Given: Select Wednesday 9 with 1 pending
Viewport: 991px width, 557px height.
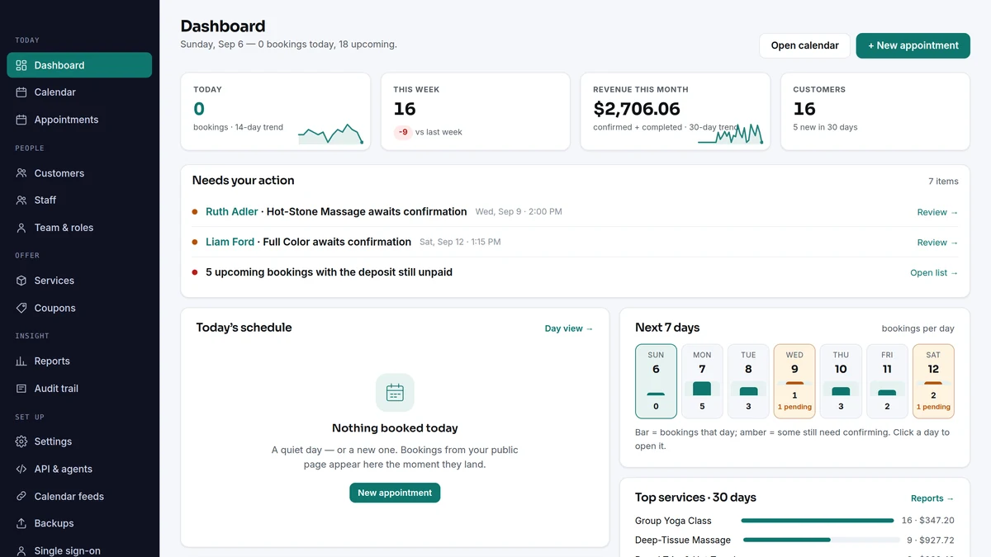Looking at the screenshot, I should (x=794, y=381).
